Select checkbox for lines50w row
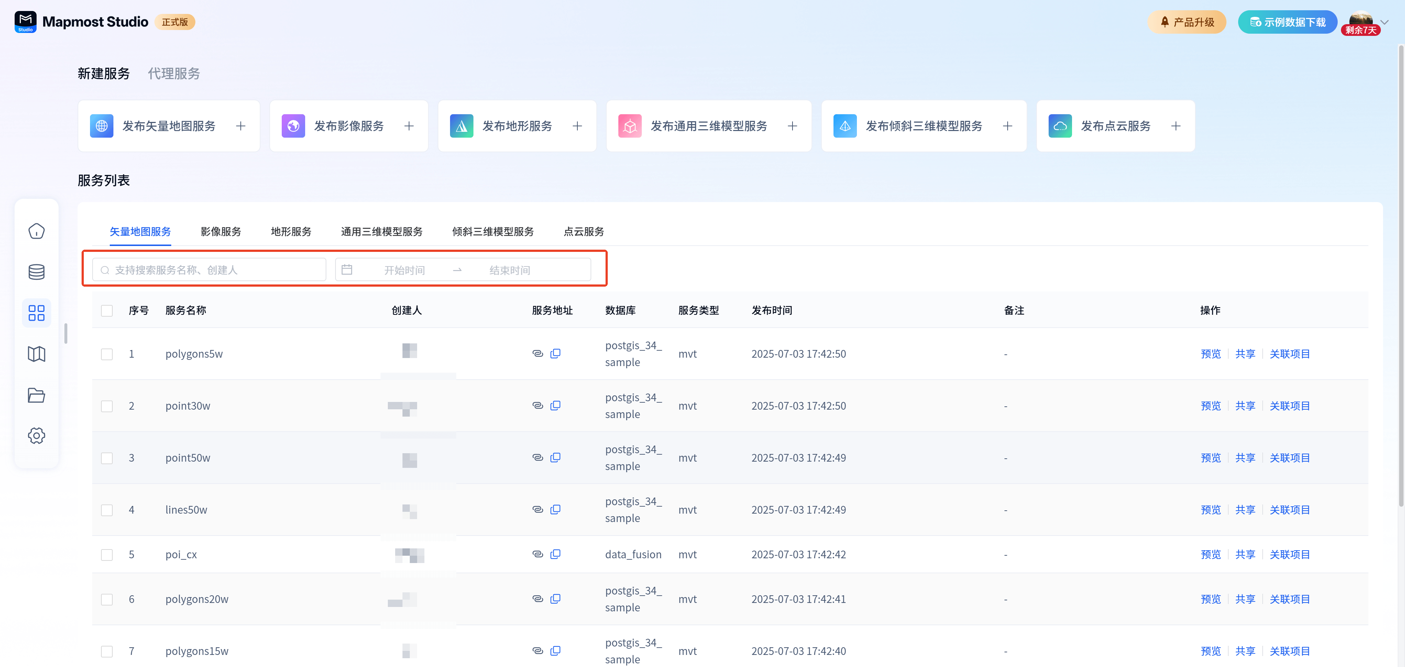This screenshot has width=1405, height=667. click(107, 510)
